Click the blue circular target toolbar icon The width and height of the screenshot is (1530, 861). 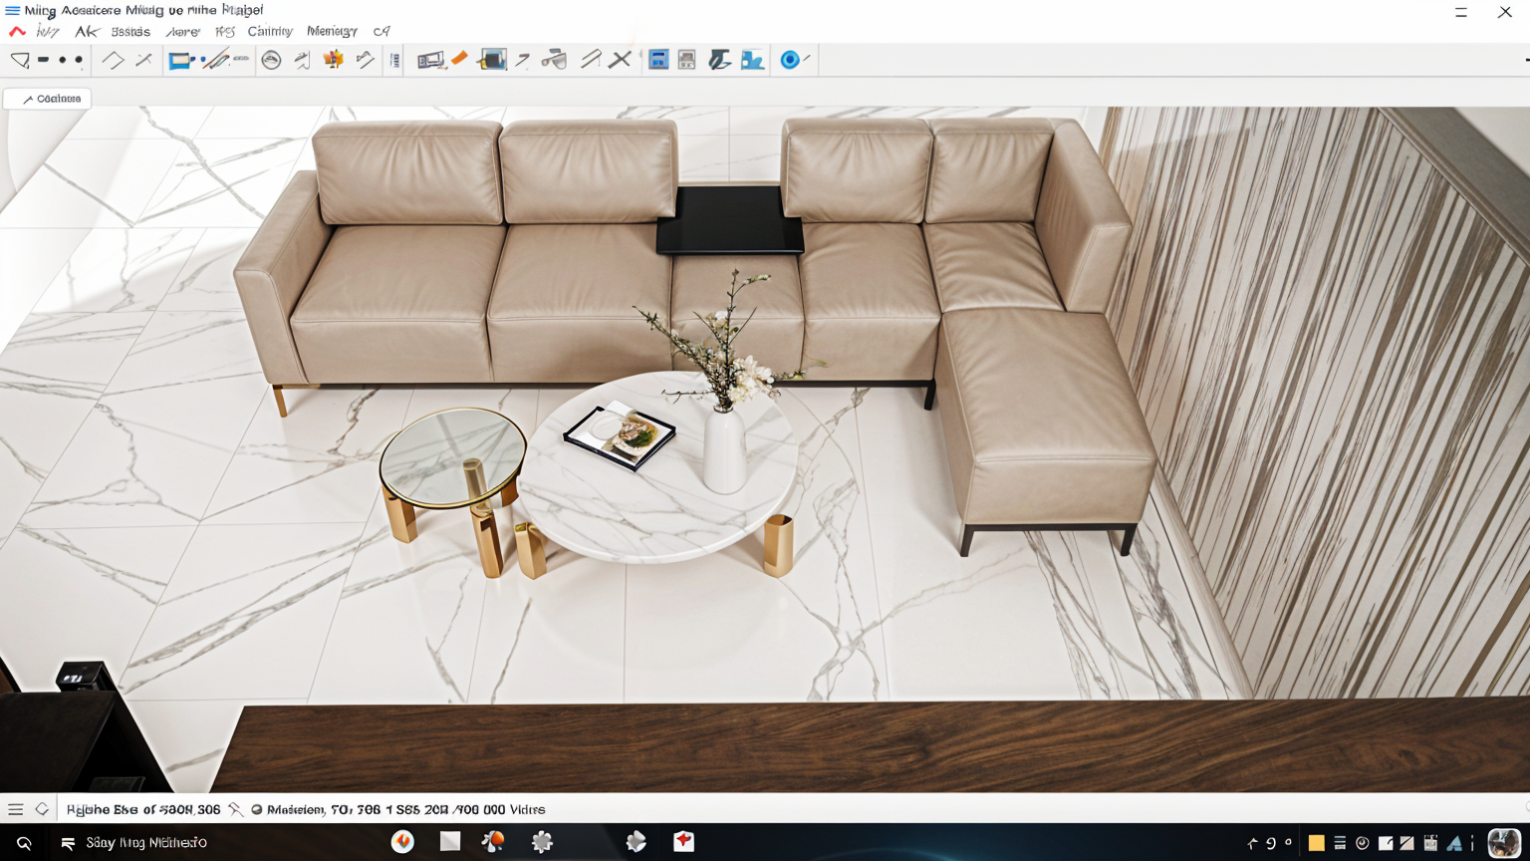click(790, 60)
